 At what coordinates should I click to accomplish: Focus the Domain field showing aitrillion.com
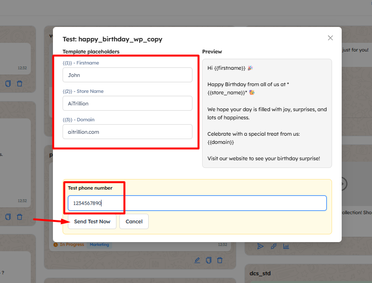tap(127, 132)
